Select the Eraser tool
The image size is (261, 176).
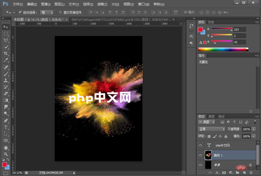tap(6, 94)
